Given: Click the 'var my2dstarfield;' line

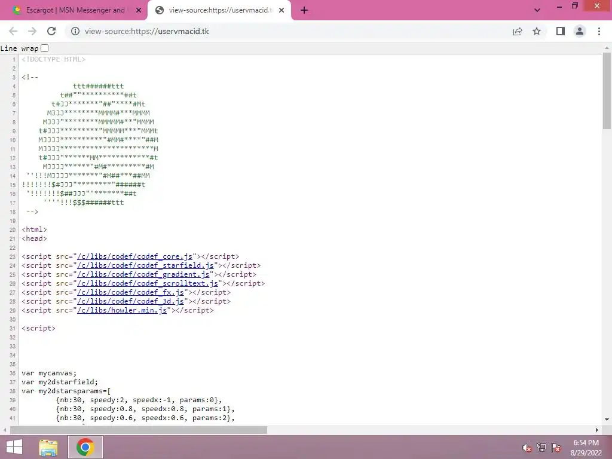Looking at the screenshot, I should click(60, 382).
